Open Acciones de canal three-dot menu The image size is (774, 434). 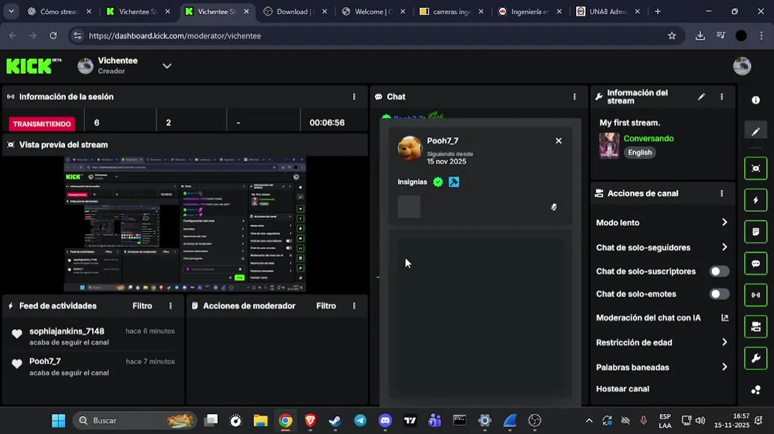click(722, 193)
